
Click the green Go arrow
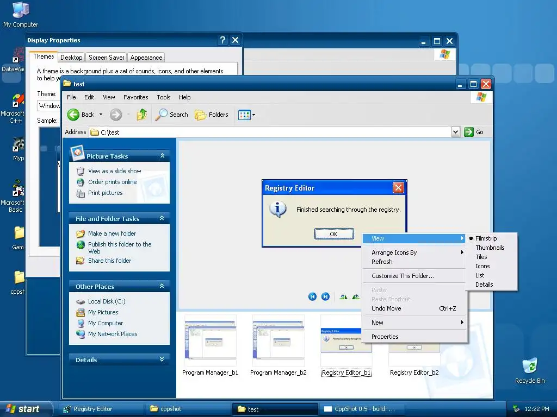tap(469, 132)
